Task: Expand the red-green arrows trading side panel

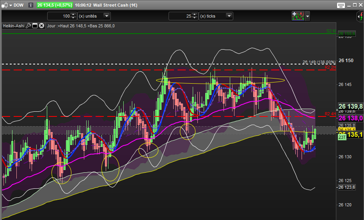Action: (360, 16)
